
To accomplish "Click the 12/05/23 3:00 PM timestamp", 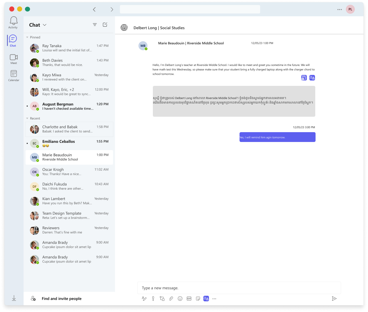I will [x=304, y=127].
